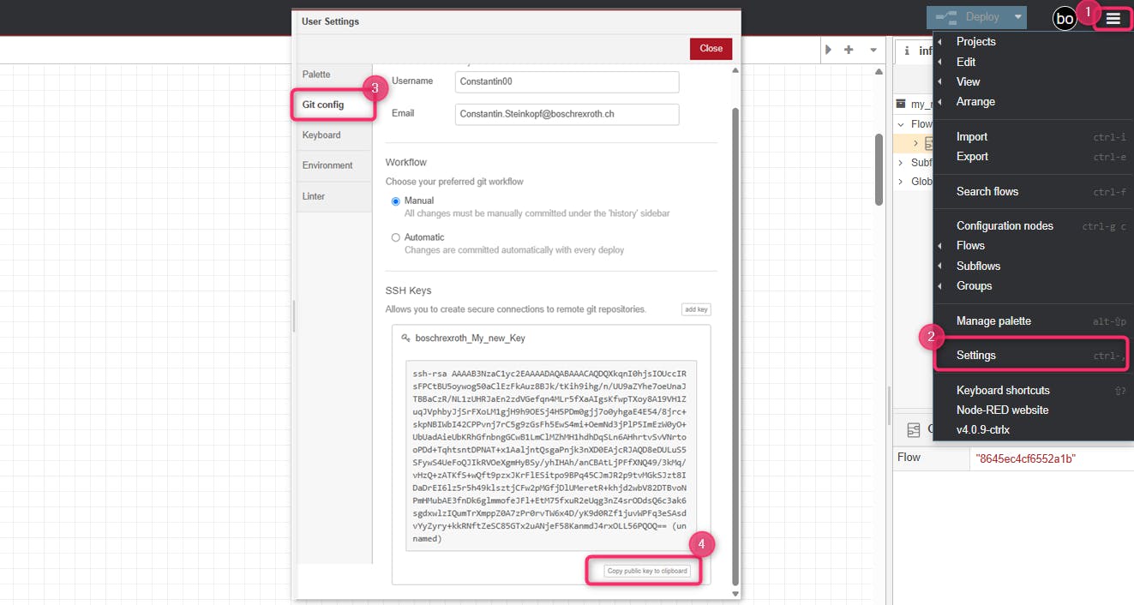Open the flow tabs list dropdown
Screen dimensions: 1134x605
point(873,50)
